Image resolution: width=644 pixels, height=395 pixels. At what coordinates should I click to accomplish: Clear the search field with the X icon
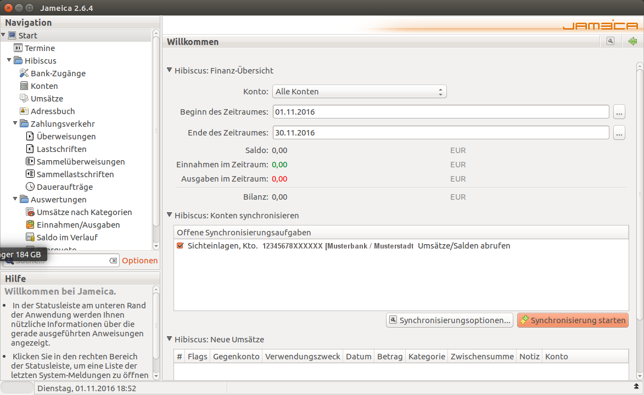[x=113, y=261]
